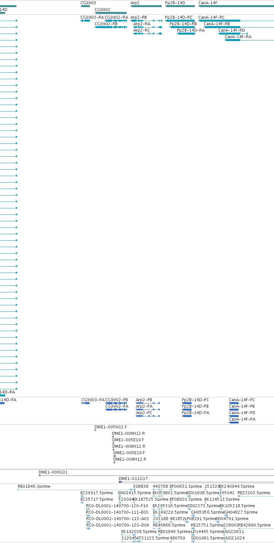Viewport: 274px width, 543px height.
Task: Click the CanA-14F gene label
Action: click(x=208, y=3)
